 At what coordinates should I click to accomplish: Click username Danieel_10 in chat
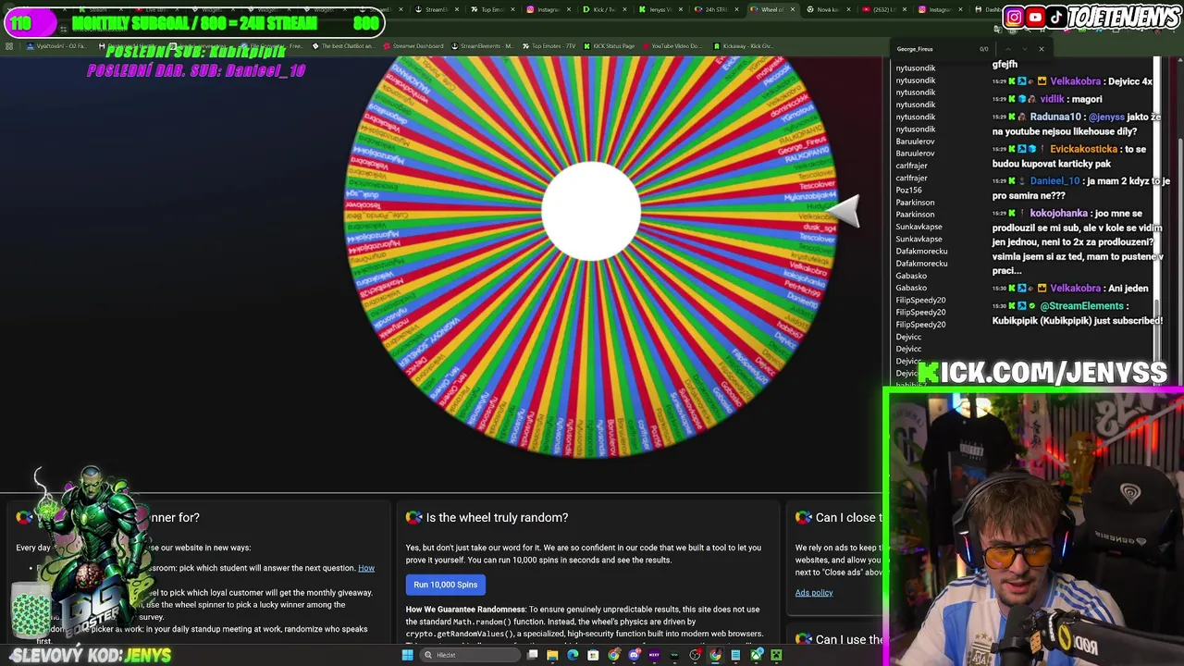coord(1054,181)
